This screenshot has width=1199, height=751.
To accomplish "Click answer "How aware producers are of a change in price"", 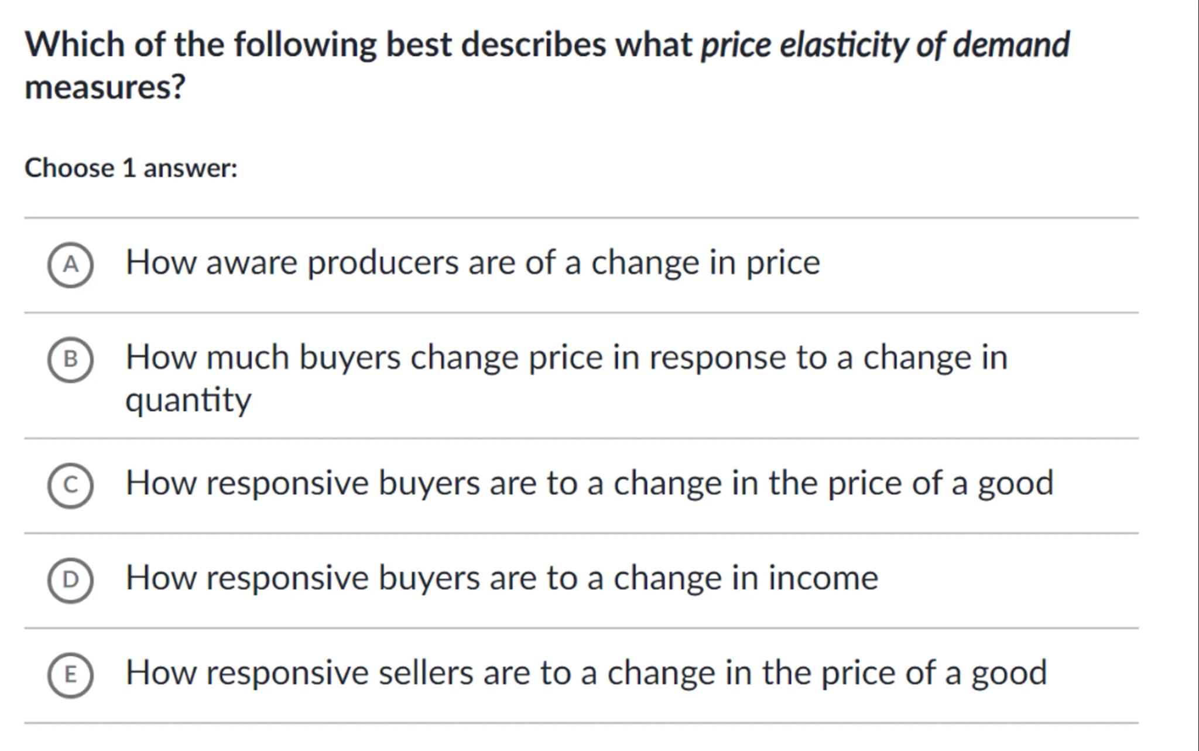I will 472,262.
